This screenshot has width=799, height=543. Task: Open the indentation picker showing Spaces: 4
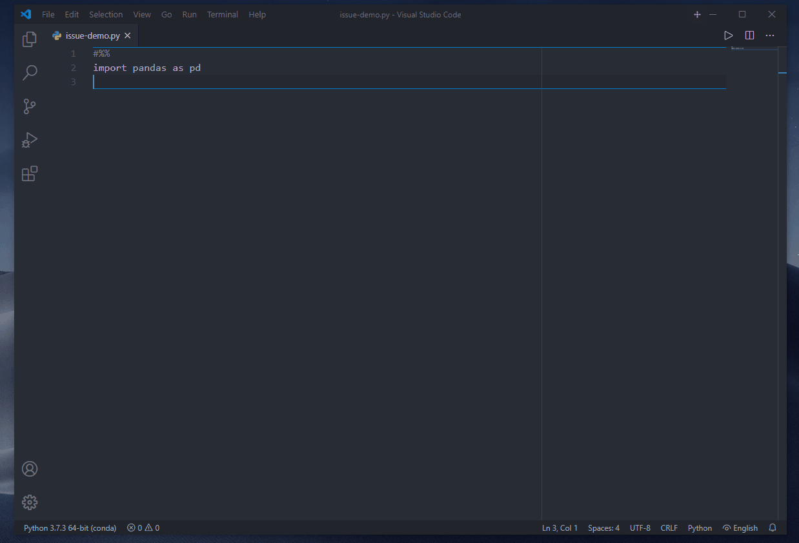pyautogui.click(x=603, y=528)
